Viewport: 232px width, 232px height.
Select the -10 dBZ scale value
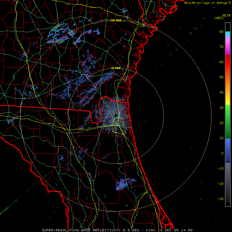point(220,168)
